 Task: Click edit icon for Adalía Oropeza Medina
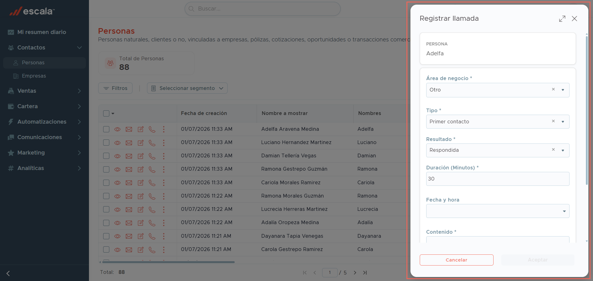pyautogui.click(x=141, y=223)
